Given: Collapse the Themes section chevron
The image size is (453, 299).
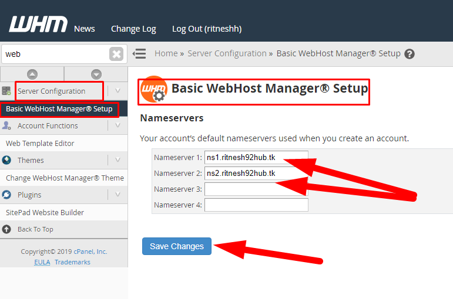Looking at the screenshot, I should pos(118,160).
